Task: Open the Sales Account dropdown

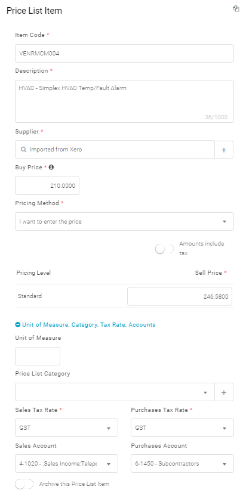Action: point(66,464)
